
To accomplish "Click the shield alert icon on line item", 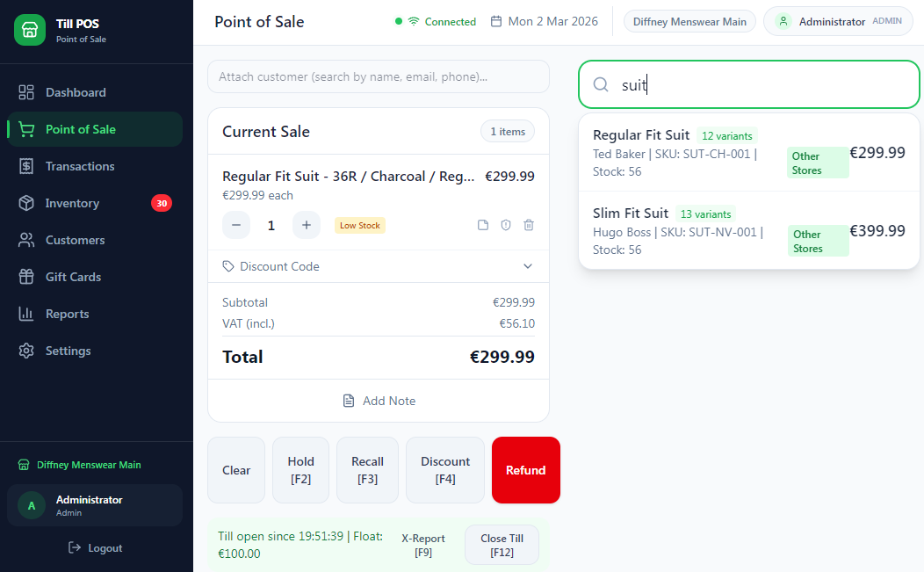I will click(506, 226).
